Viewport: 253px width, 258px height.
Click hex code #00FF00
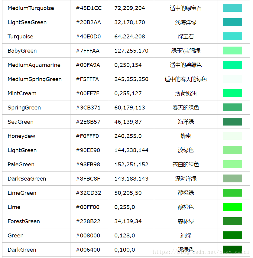(x=88, y=207)
